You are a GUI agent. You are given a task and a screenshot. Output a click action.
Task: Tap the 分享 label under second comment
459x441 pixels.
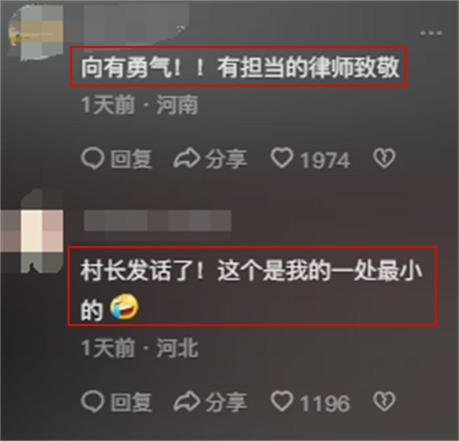pyautogui.click(x=226, y=402)
